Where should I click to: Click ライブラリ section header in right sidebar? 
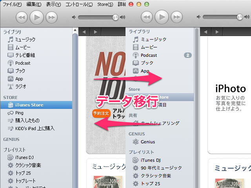click(x=139, y=32)
